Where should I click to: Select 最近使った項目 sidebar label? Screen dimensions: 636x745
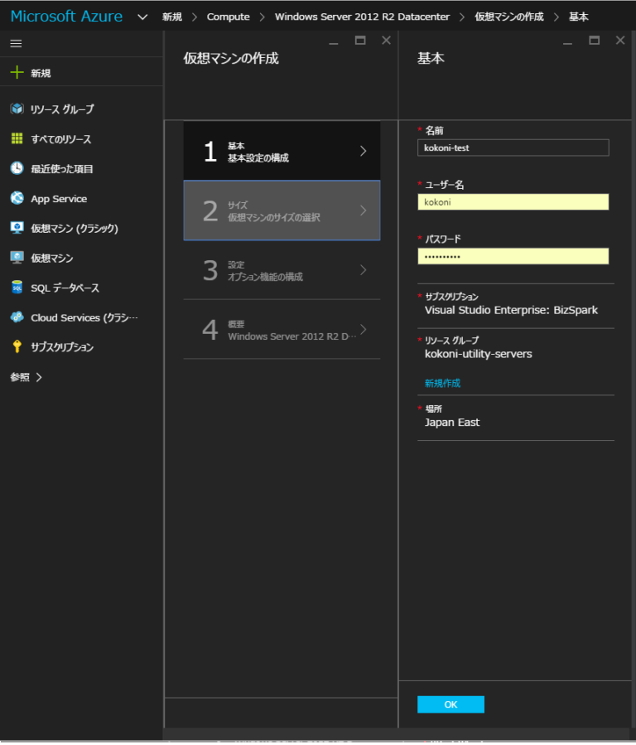coord(62,169)
